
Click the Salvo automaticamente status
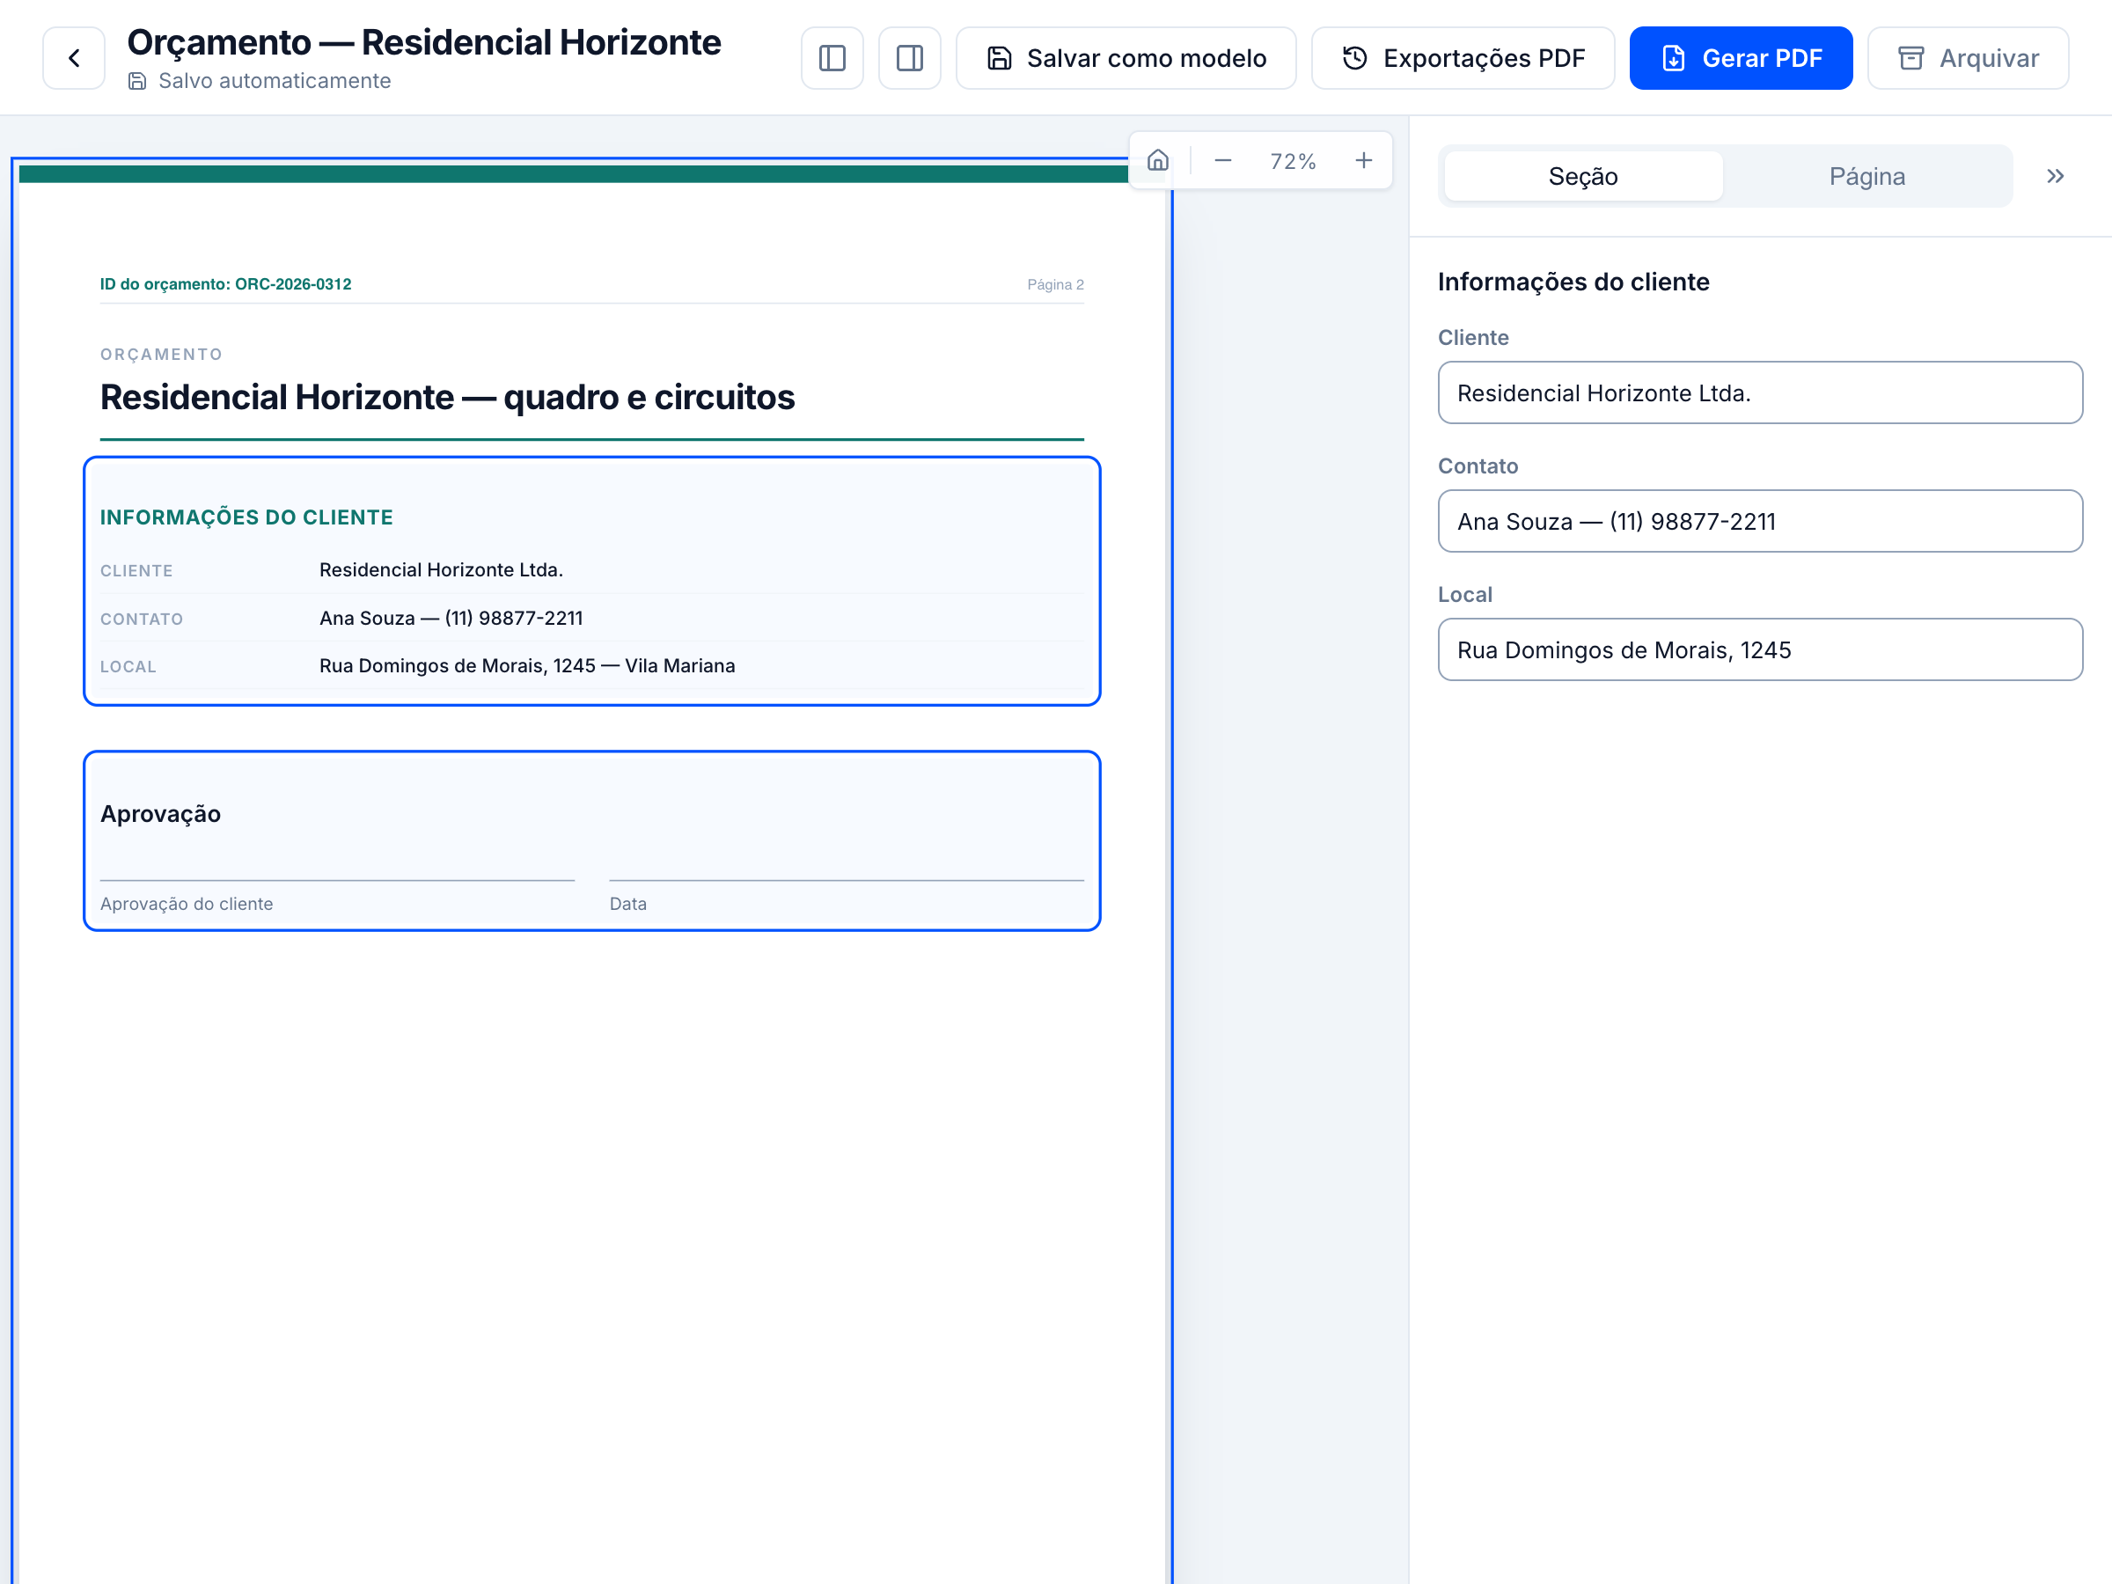pos(260,81)
